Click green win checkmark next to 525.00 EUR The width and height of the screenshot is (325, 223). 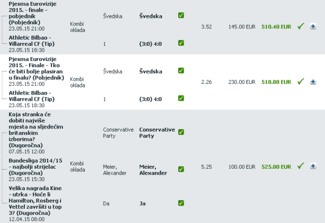pos(301,166)
